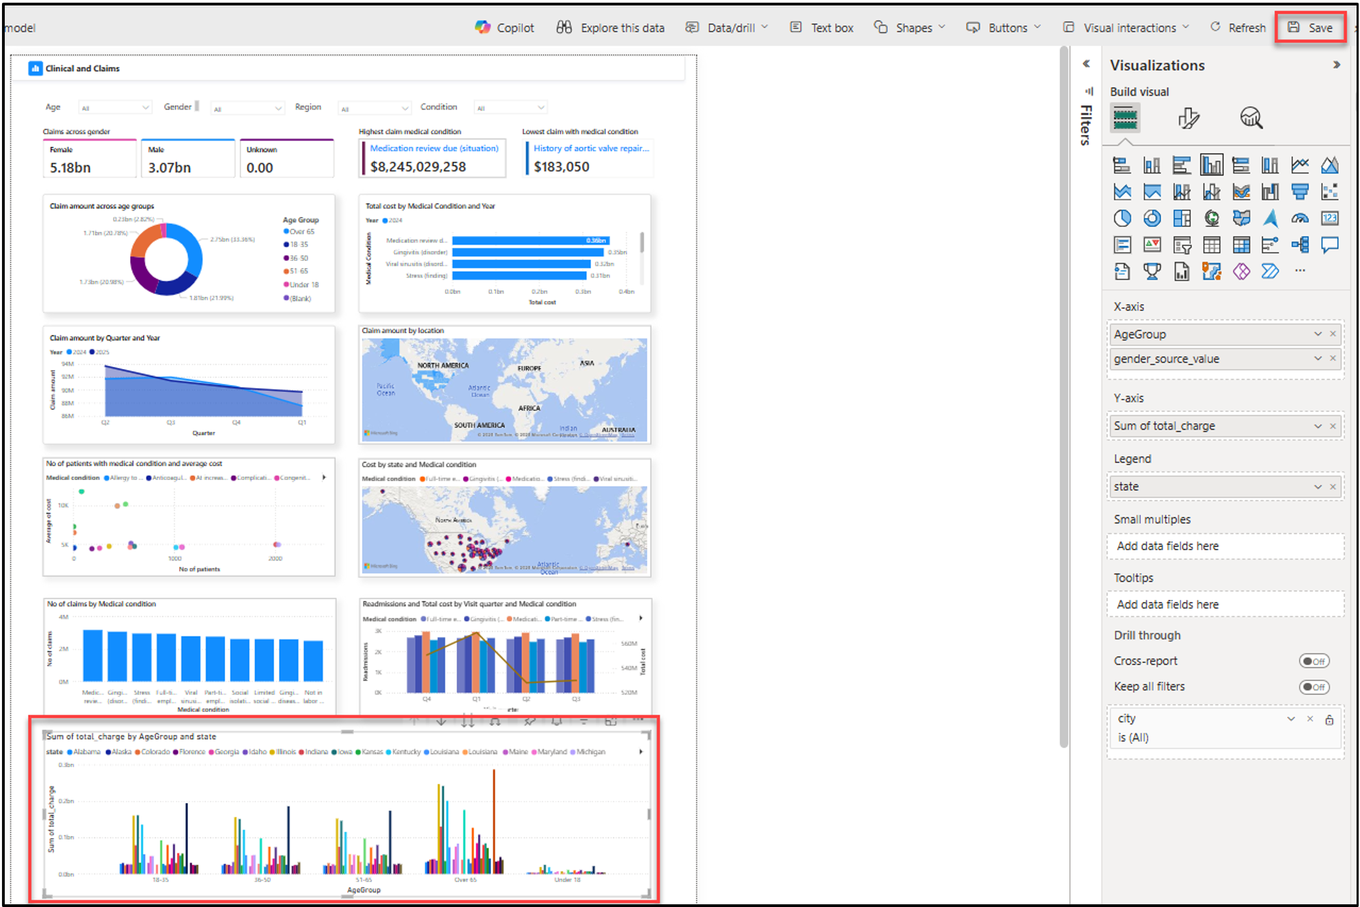Choose the Q&A speech bubble visual
This screenshot has height=907, width=1360.
coord(1330,244)
